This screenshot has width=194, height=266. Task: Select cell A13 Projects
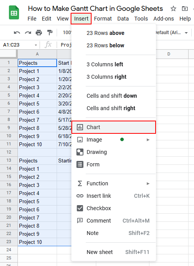point(37,161)
